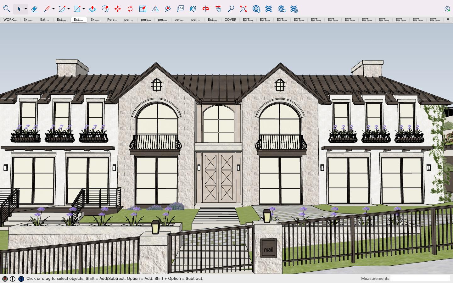Activate the Paint Bucket tool

point(193,9)
